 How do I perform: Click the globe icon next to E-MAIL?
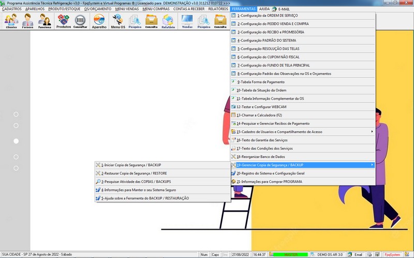(x=274, y=9)
